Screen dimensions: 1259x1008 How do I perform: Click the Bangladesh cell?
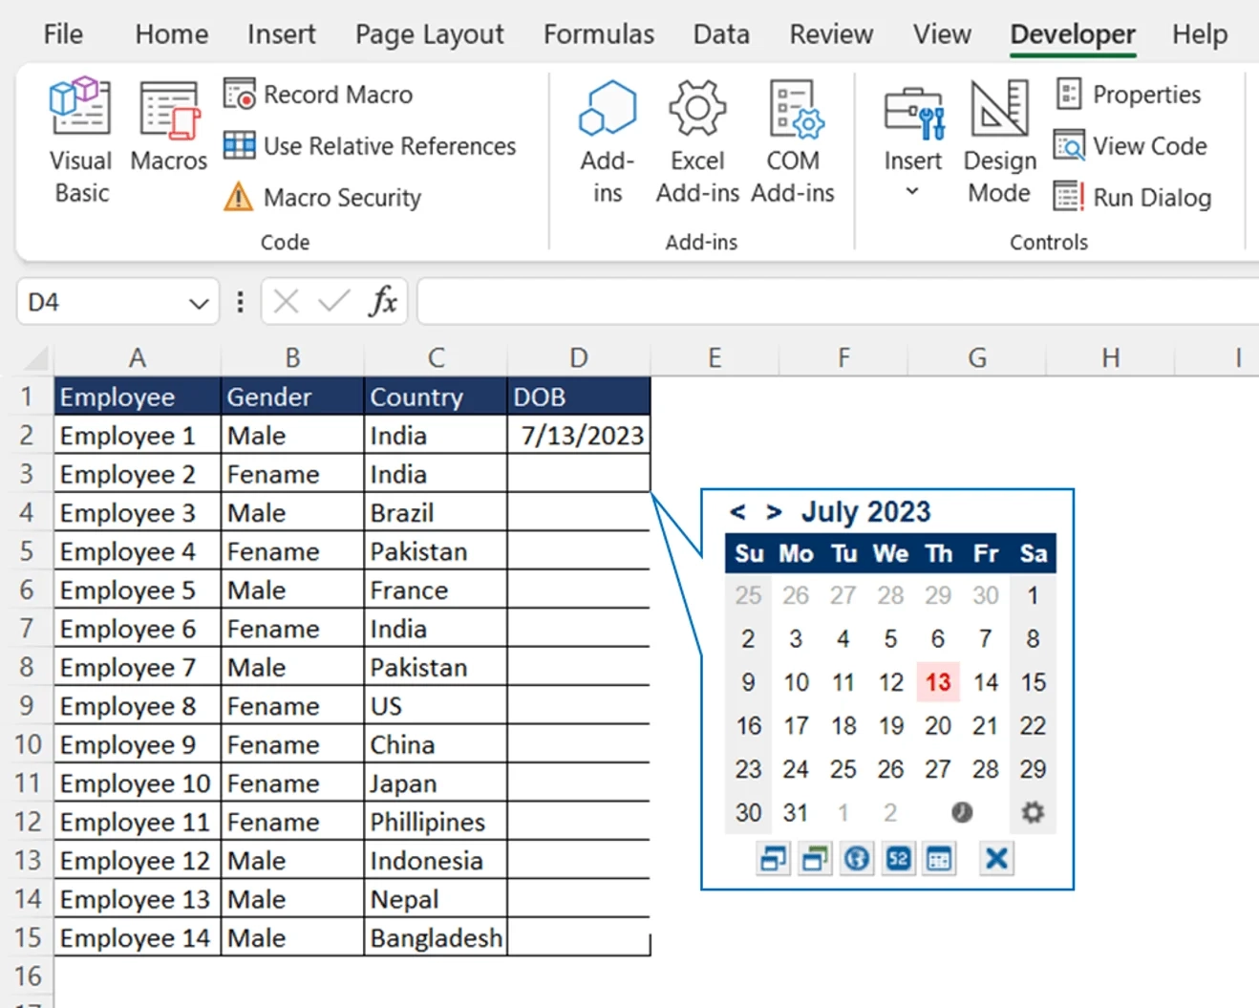coord(436,938)
